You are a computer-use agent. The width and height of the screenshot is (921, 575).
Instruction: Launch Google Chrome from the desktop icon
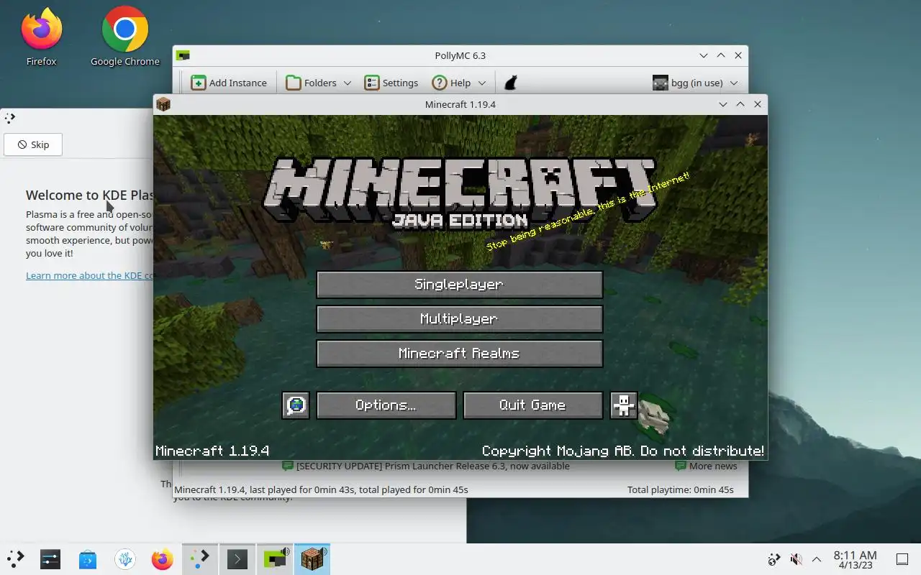(x=125, y=37)
